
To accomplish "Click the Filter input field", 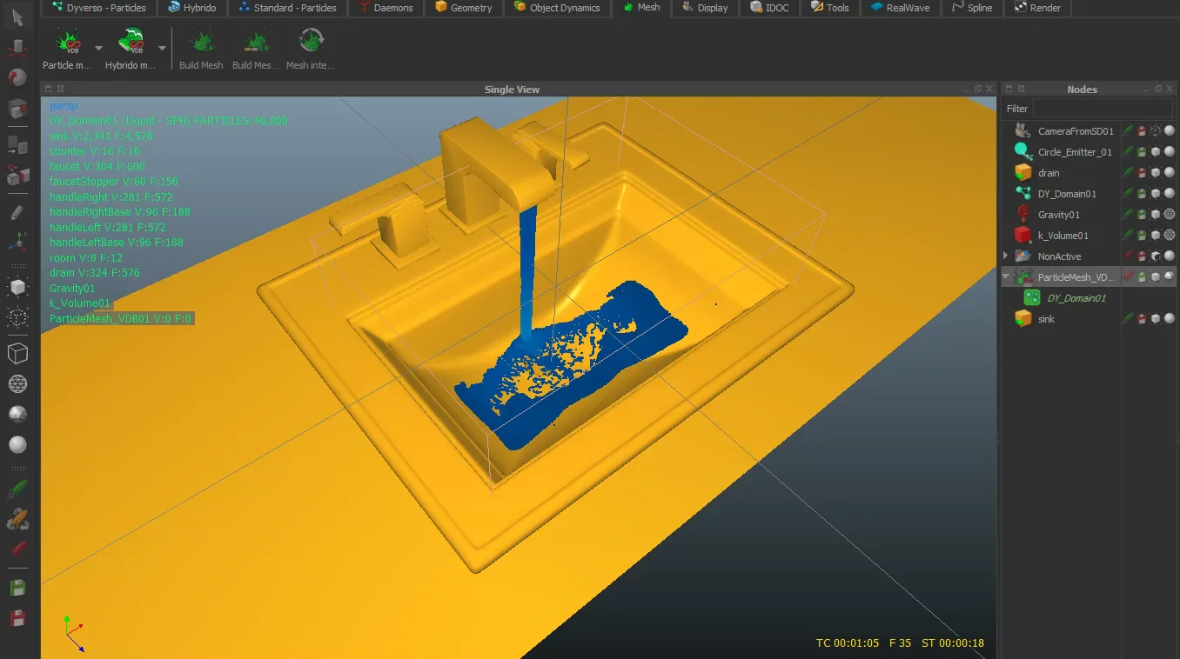I will [x=1103, y=109].
